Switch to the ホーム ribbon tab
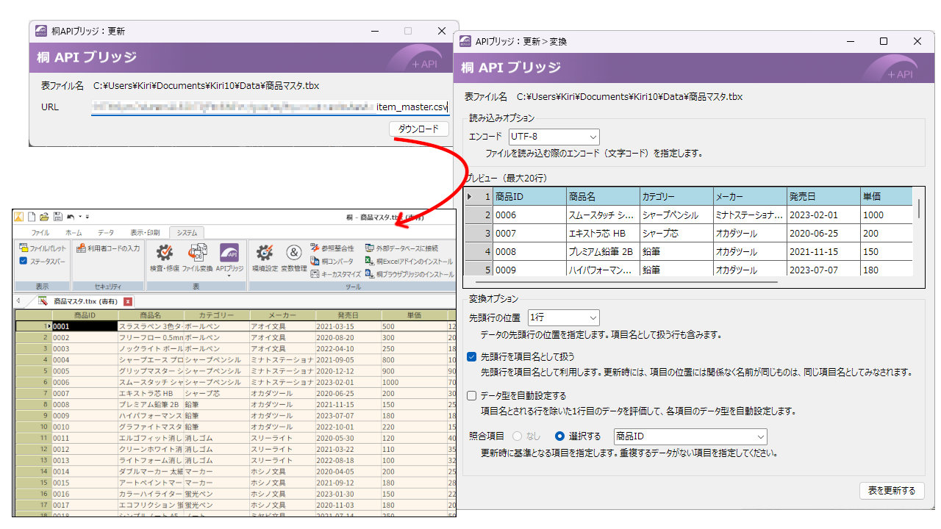941x529 pixels. pyautogui.click(x=74, y=232)
